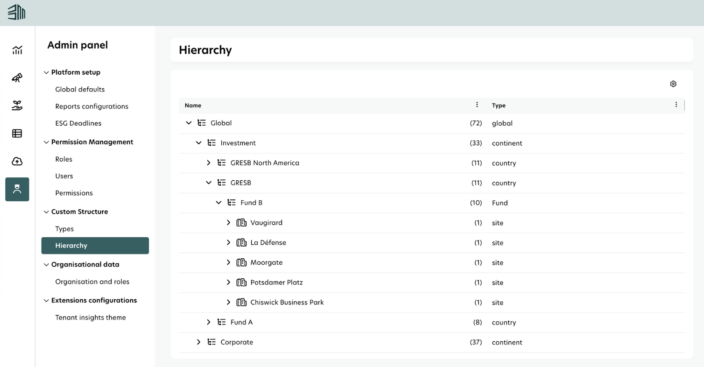Open the cloud upload sidebar icon
Screen dimensions: 704x367
pyautogui.click(x=17, y=162)
